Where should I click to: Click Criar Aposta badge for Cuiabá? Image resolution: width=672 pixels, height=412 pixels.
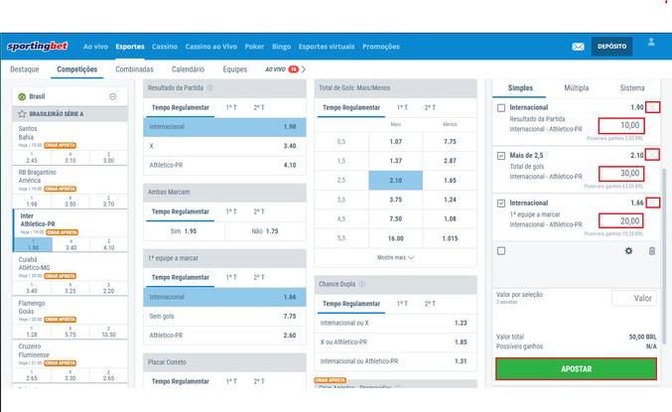[60, 276]
